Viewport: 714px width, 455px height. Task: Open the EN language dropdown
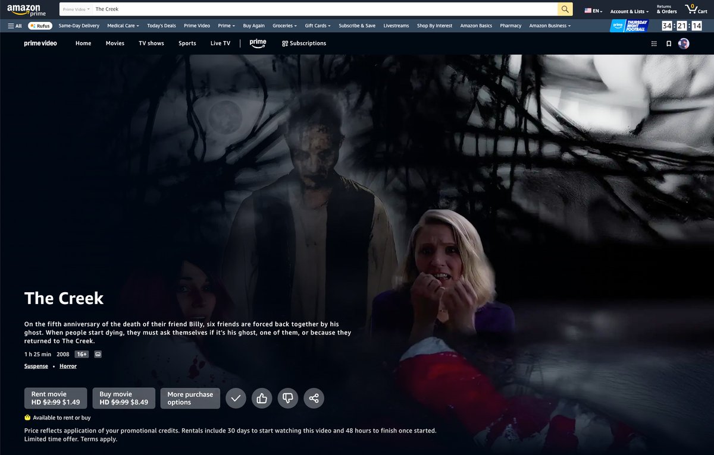(x=592, y=10)
